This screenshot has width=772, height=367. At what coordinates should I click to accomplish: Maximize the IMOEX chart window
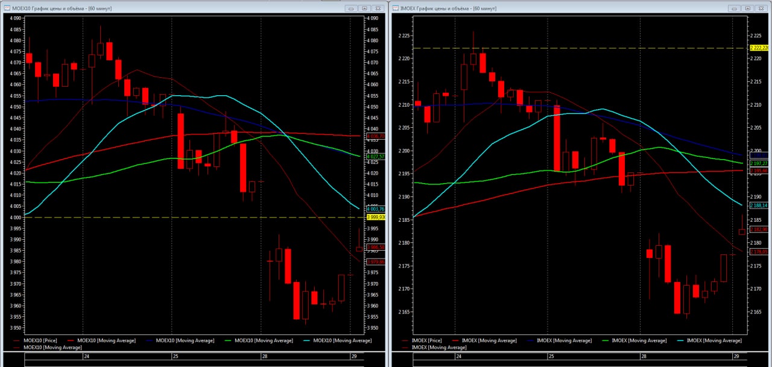[747, 8]
